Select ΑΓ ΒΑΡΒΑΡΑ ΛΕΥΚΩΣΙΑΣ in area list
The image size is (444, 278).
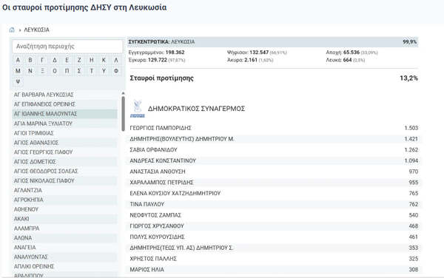click(65, 95)
